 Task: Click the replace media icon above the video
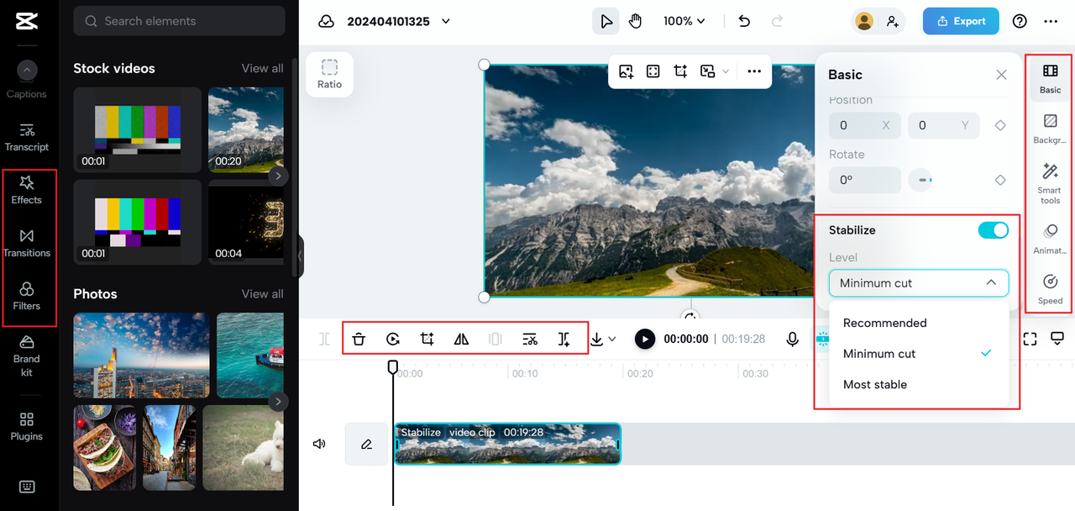626,71
